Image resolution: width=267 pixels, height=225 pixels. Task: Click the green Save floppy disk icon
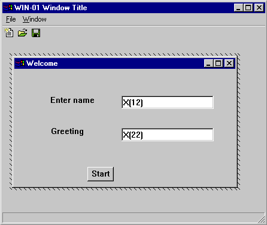36,33
